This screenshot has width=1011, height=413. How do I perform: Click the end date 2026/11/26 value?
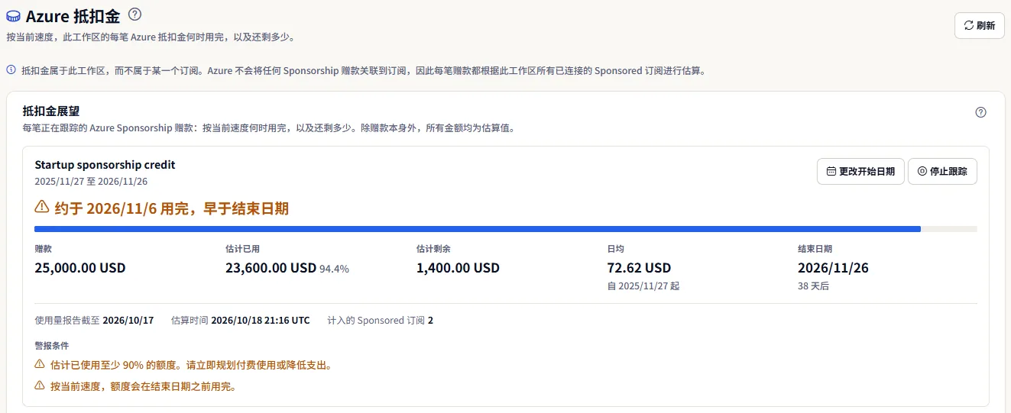[833, 268]
